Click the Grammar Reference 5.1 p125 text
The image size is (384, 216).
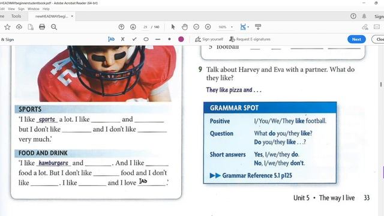pyautogui.click(x=257, y=176)
